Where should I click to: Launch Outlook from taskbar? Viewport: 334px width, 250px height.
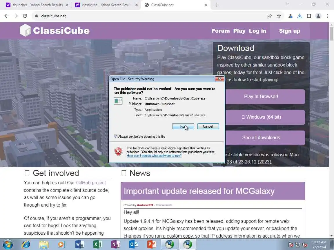pyautogui.click(x=134, y=244)
